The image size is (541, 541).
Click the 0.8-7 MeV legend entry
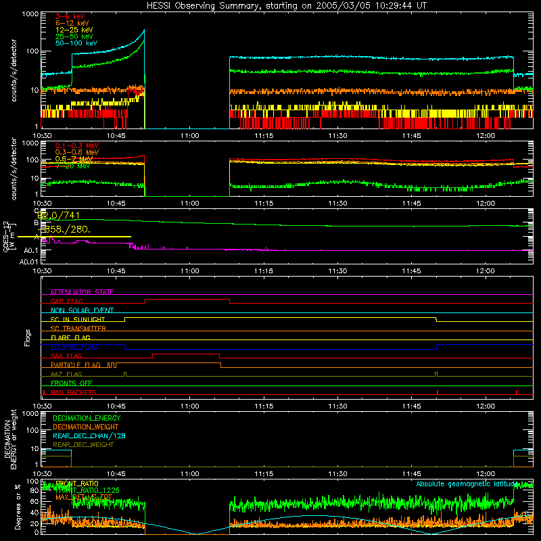point(74,159)
